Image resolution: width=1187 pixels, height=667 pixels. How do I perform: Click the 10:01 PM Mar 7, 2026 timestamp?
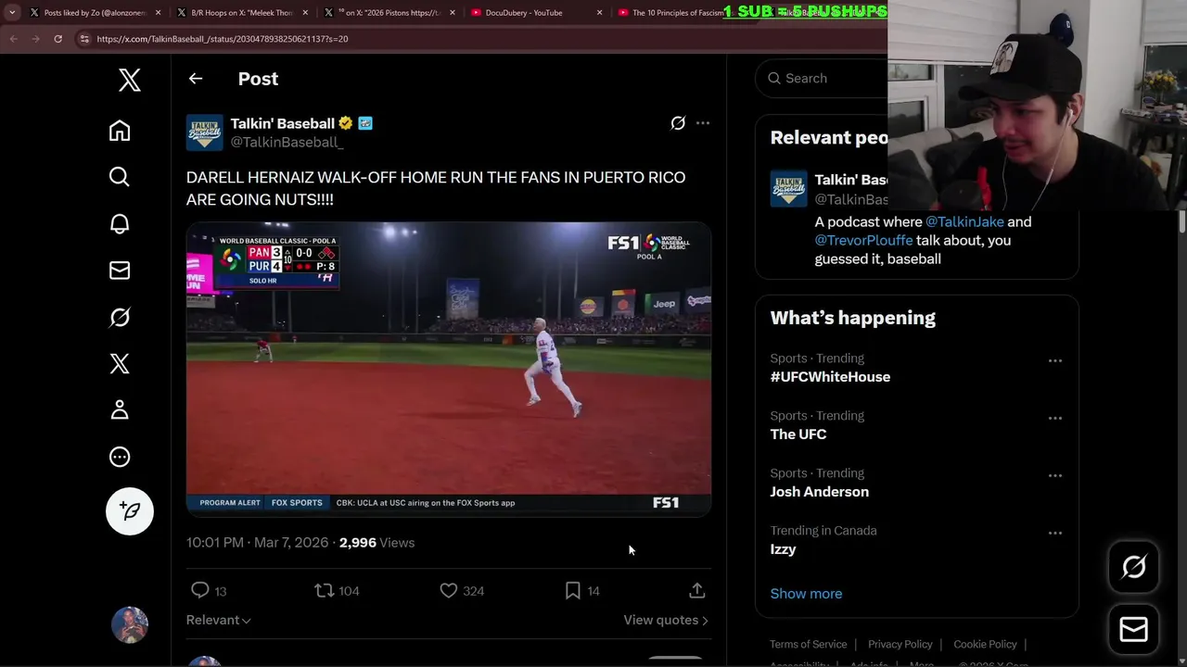click(257, 543)
